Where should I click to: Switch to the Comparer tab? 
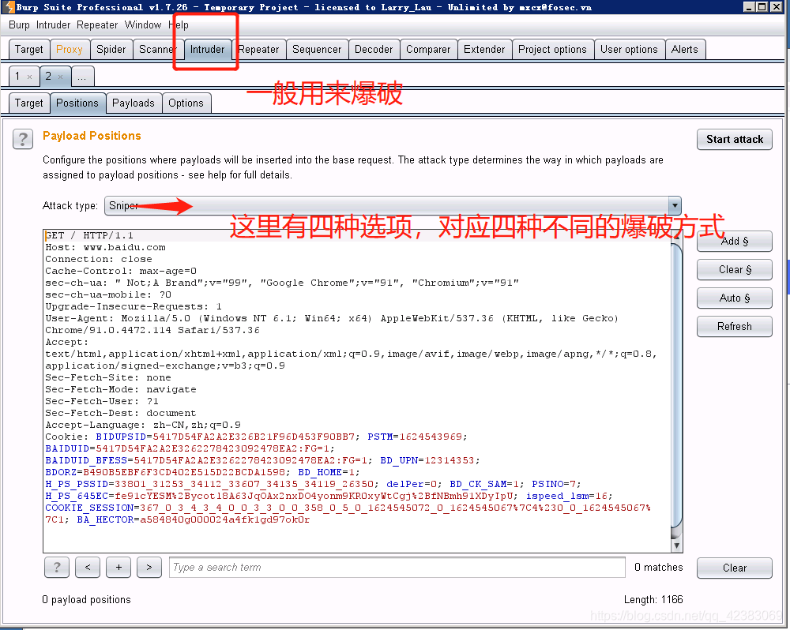tap(428, 50)
